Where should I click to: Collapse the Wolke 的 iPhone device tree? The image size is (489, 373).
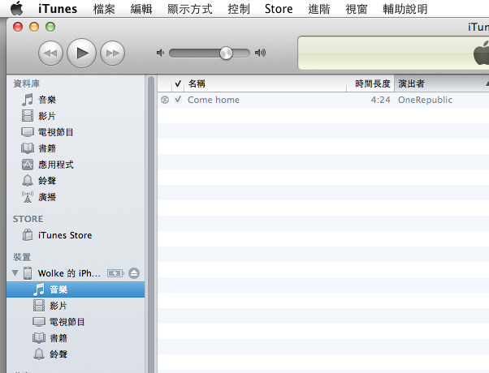tap(15, 273)
